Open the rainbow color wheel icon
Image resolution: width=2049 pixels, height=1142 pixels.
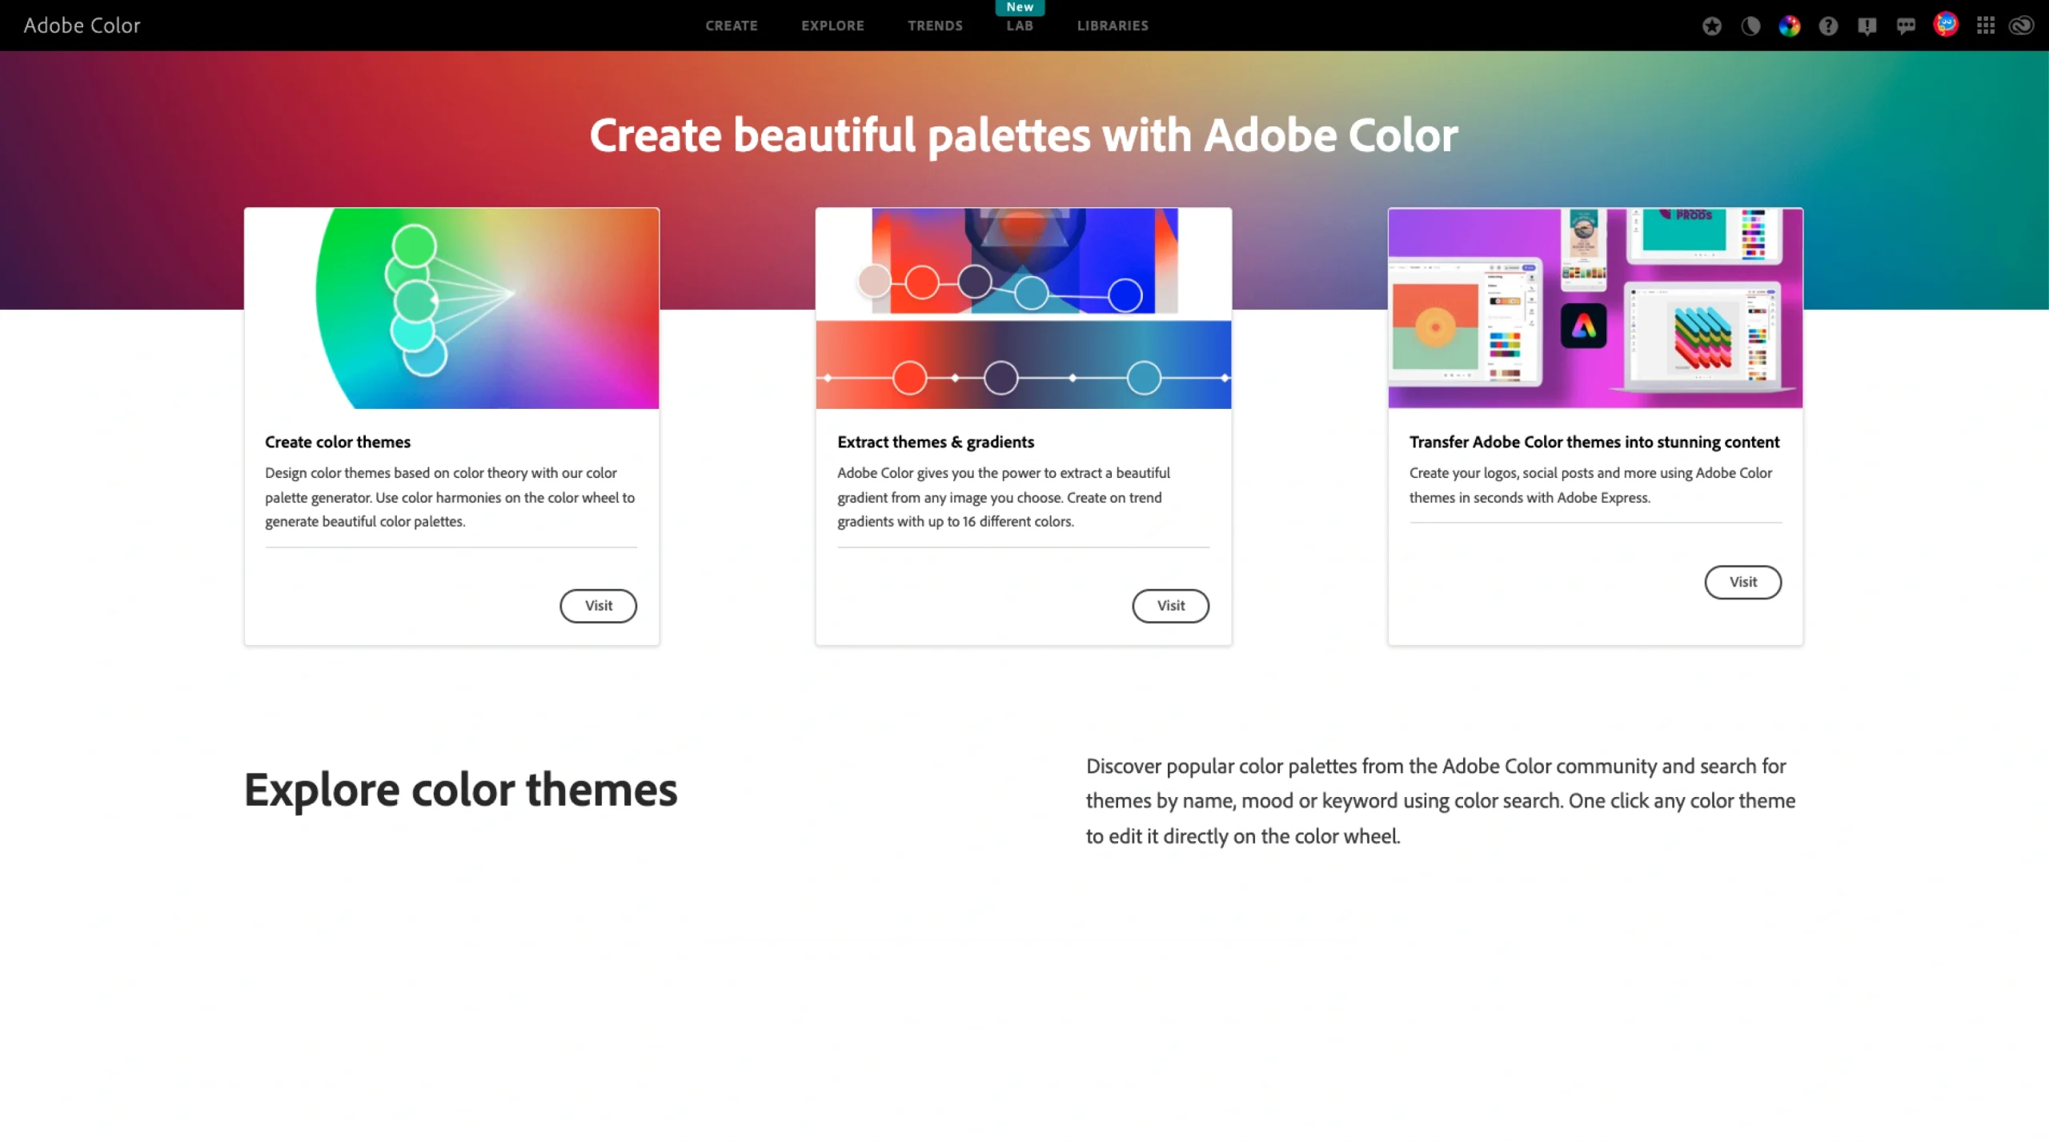[x=1790, y=26]
